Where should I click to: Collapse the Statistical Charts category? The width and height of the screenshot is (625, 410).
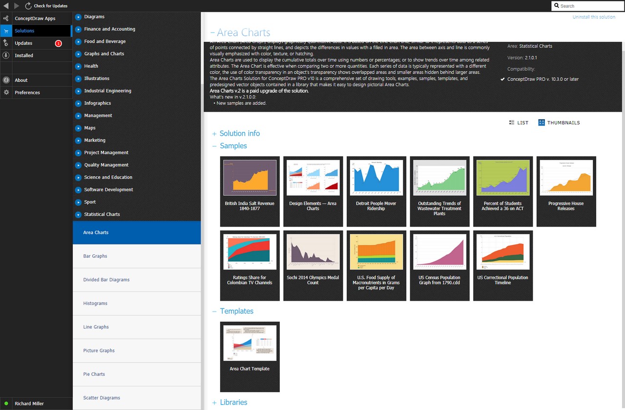point(78,214)
